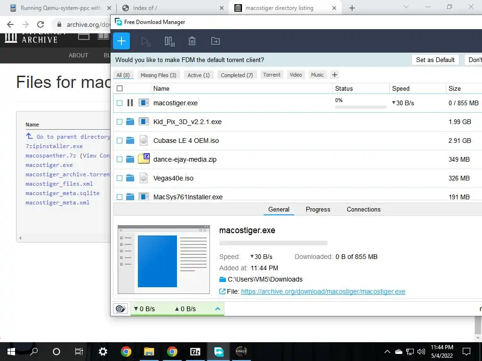Select the Torrent filter tab
Screen dimensions: 482x361
click(272, 75)
